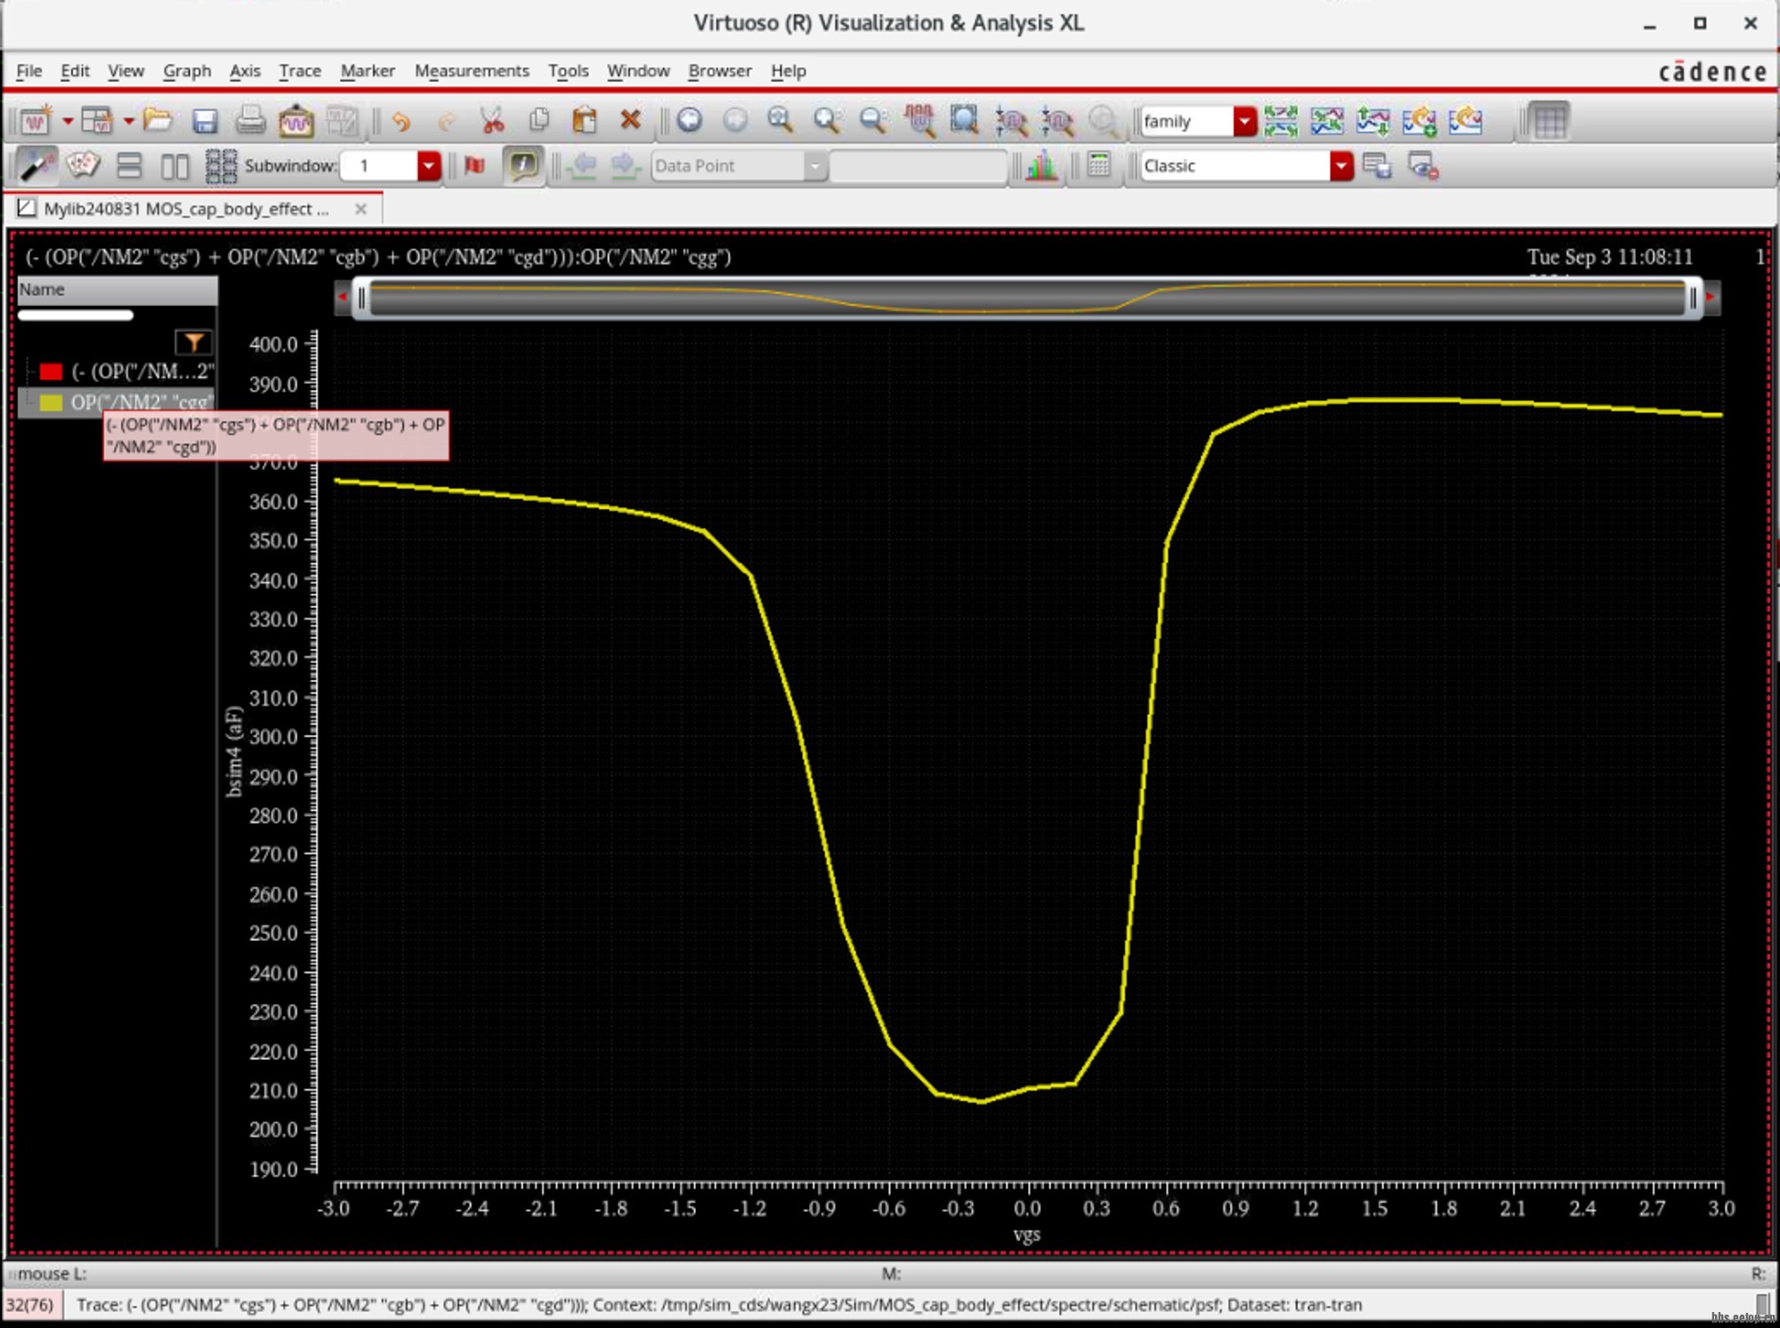Click the save floppy disk icon

(x=205, y=120)
